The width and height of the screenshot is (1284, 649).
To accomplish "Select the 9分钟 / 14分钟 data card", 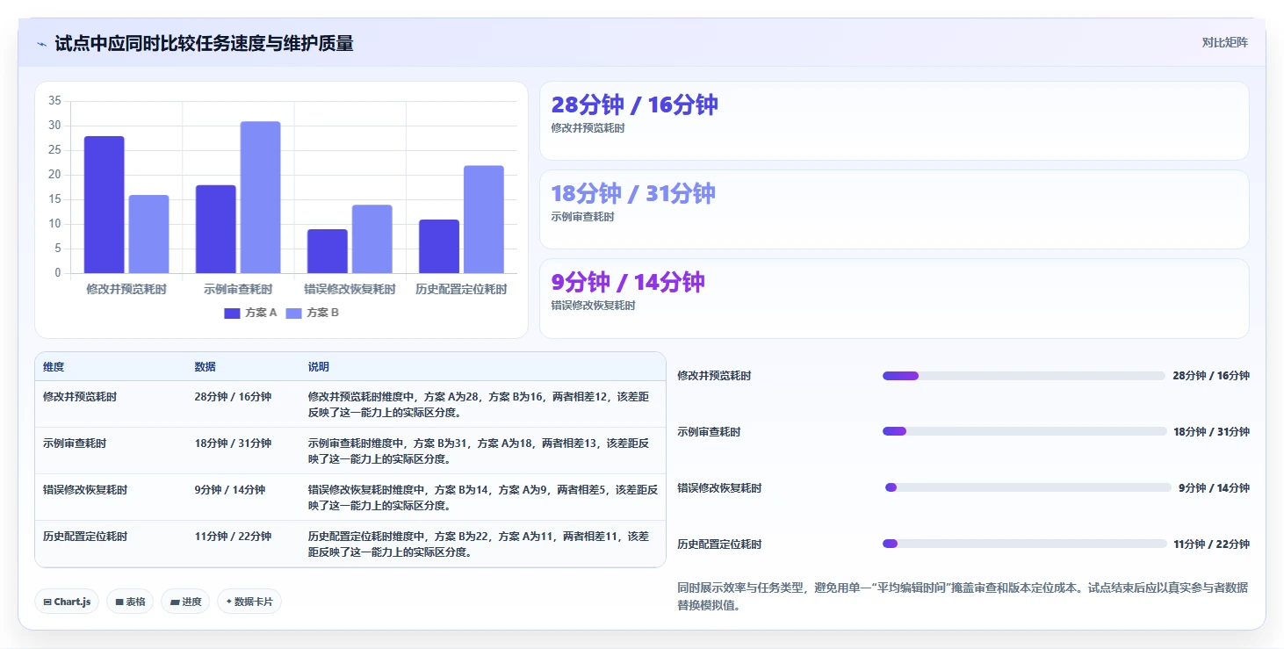I will point(894,299).
